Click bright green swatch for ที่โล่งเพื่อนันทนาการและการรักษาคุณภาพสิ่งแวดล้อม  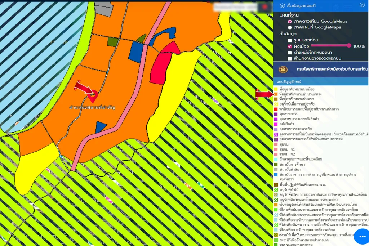(x=276, y=210)
